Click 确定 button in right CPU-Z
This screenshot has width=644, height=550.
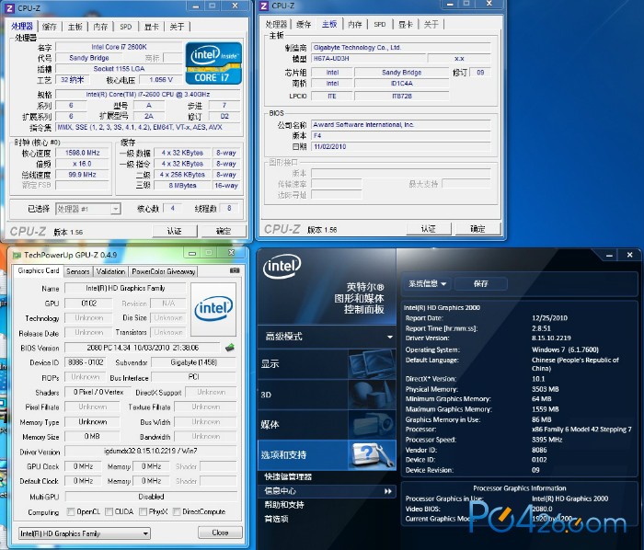(x=477, y=229)
